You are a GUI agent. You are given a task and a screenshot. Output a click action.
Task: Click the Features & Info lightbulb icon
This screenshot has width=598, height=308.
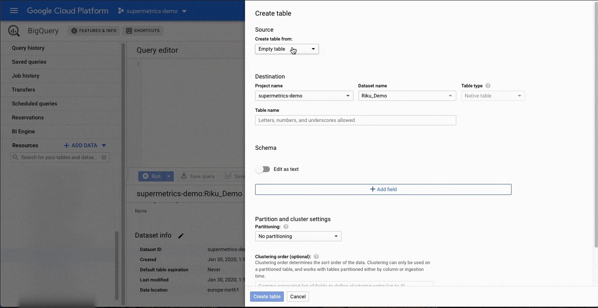click(74, 30)
